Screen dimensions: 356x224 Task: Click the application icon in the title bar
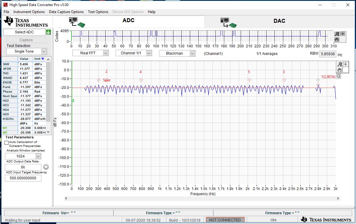[5, 5]
